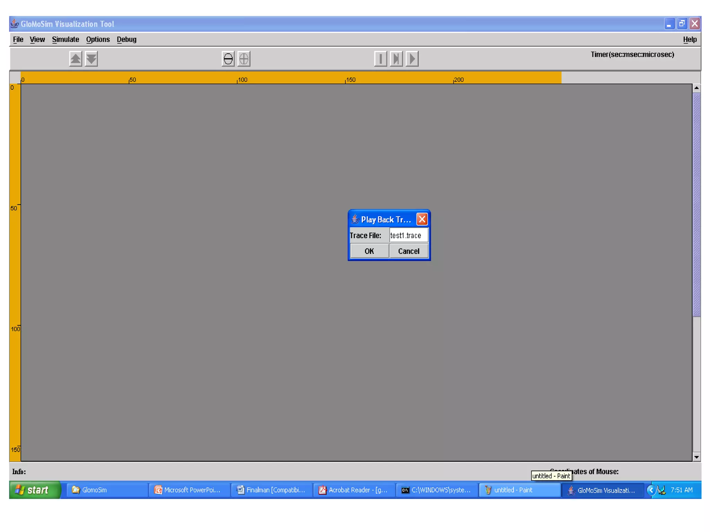This screenshot has width=710, height=532.
Task: Open the Simulate menu
Action: (x=66, y=40)
